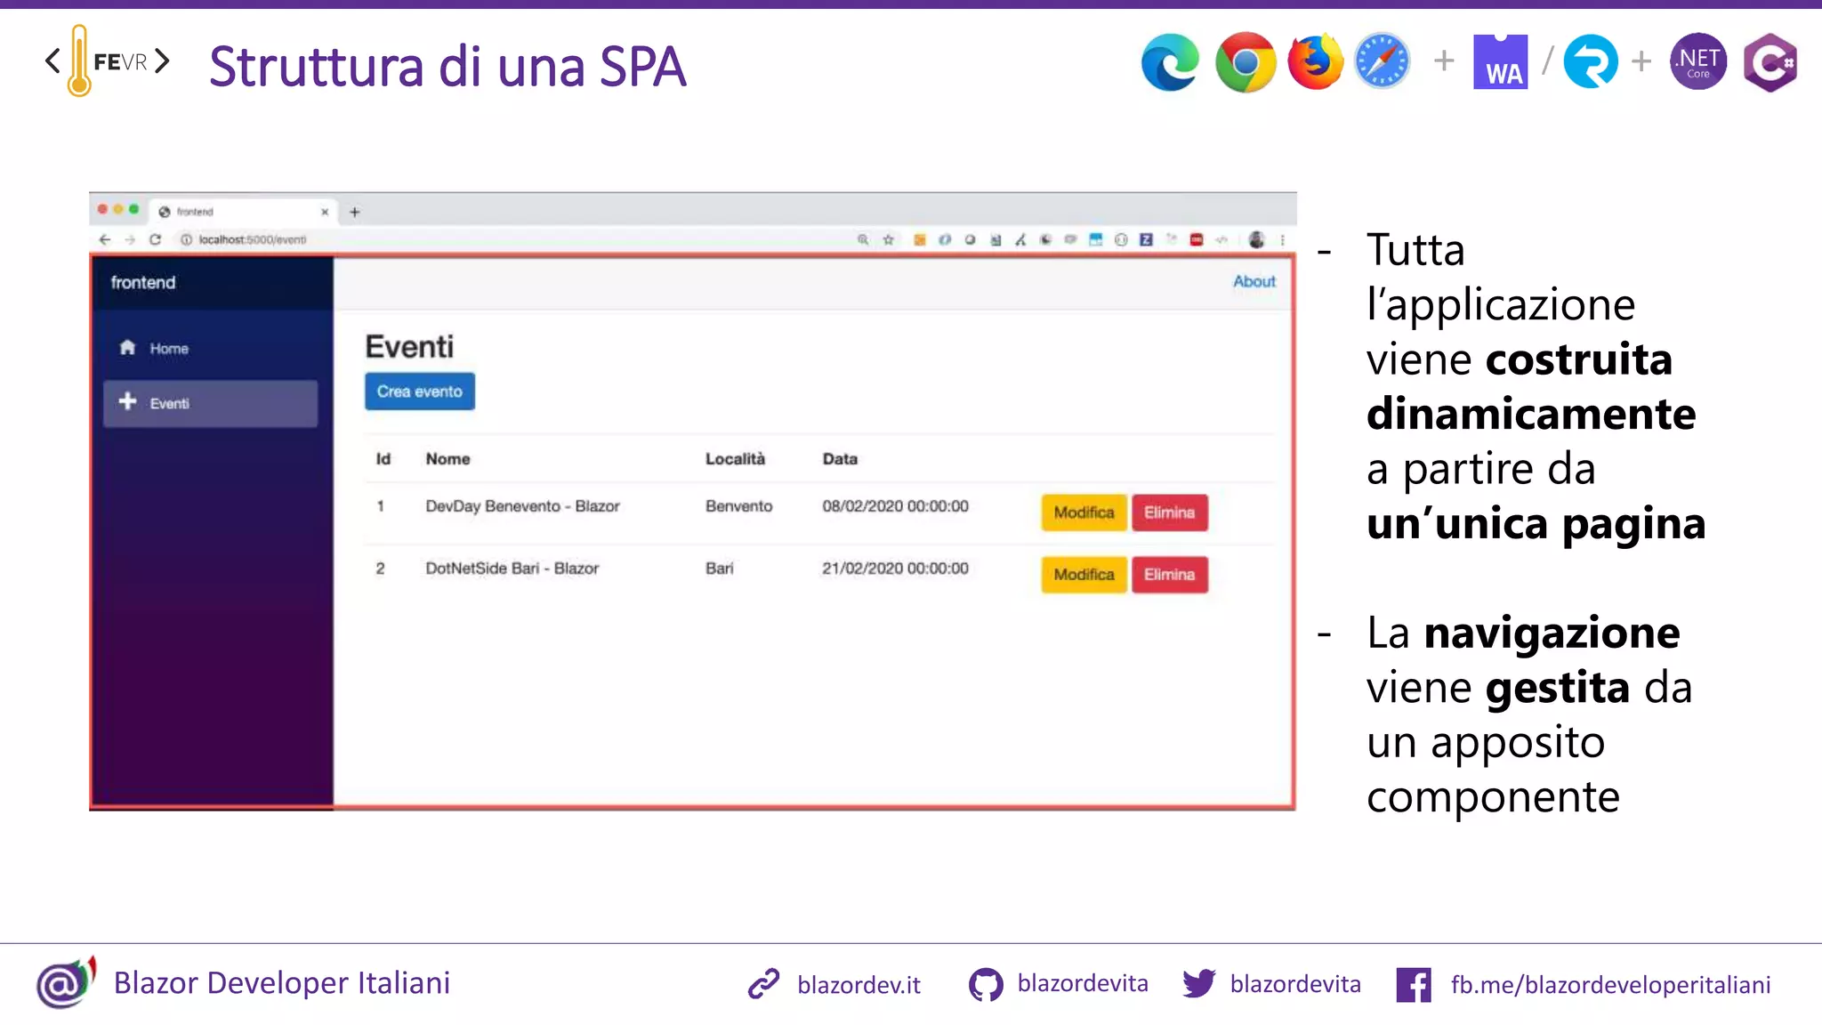Click the slide title Struttura di una SPA
The height and width of the screenshot is (1025, 1822).
[447, 67]
